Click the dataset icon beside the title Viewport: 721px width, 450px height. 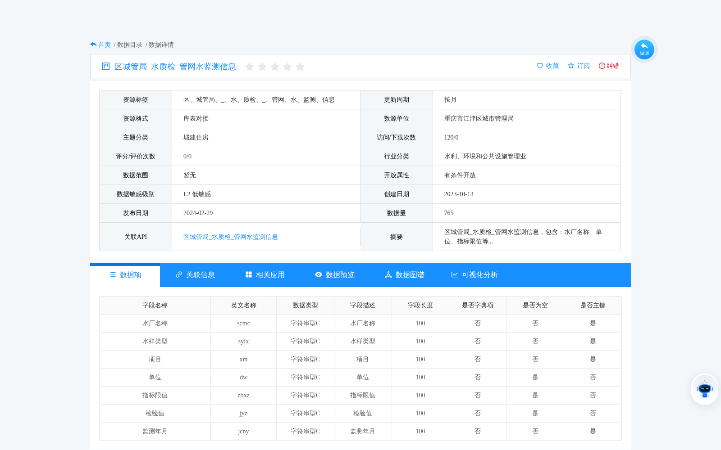[106, 66]
